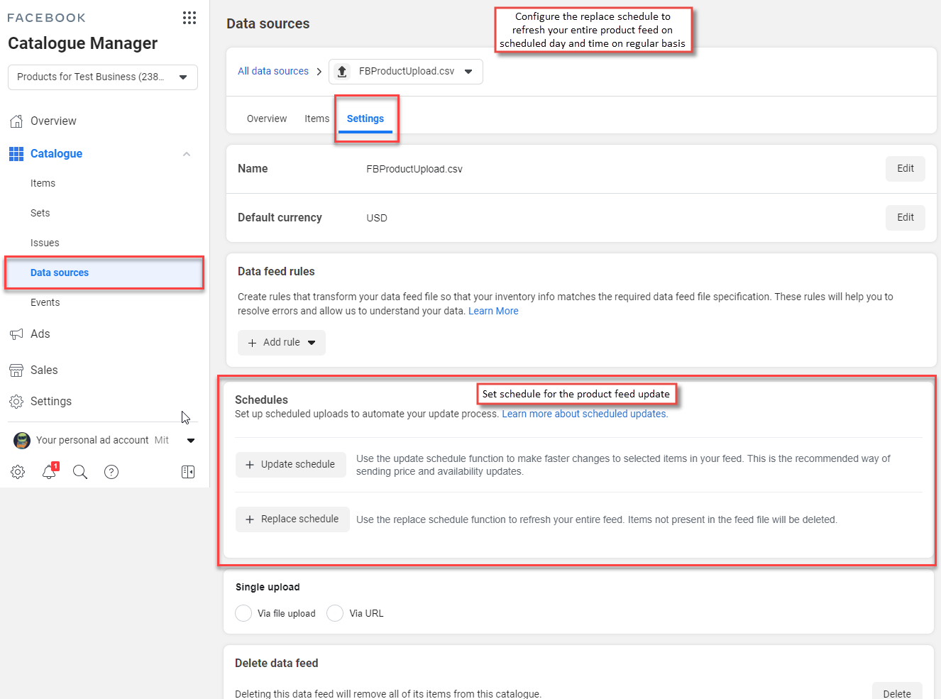
Task: Open Items in the Catalogue sidebar
Action: [43, 183]
